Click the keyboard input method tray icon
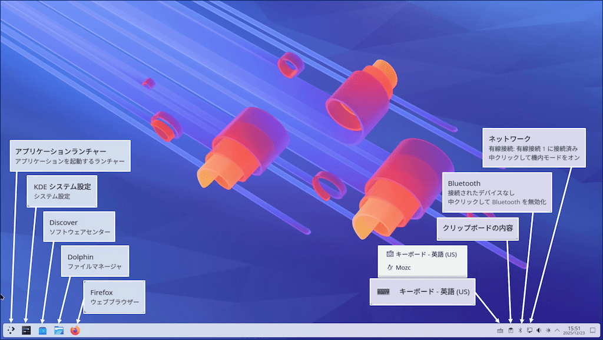 (501, 331)
